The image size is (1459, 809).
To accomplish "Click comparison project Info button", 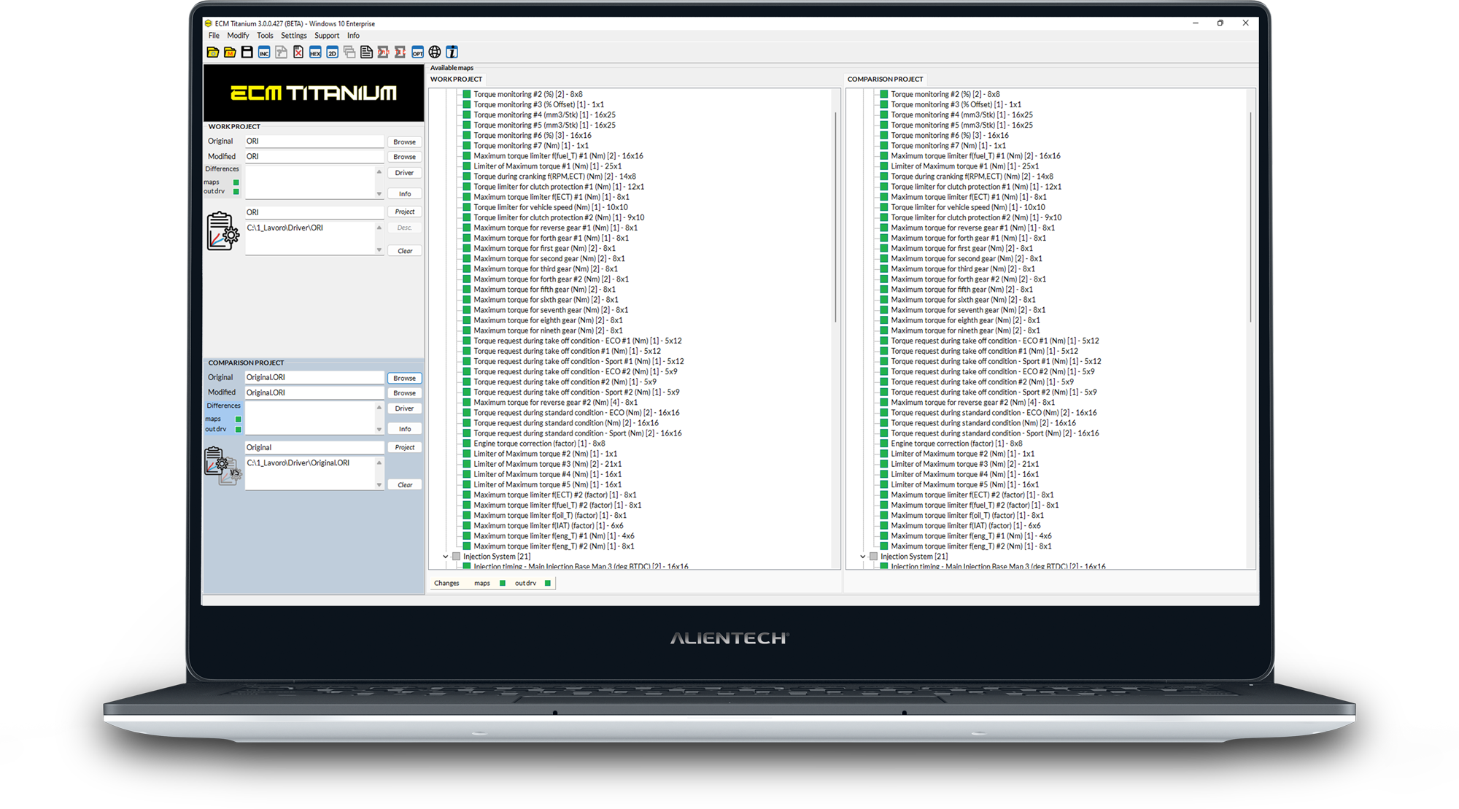I will [404, 429].
